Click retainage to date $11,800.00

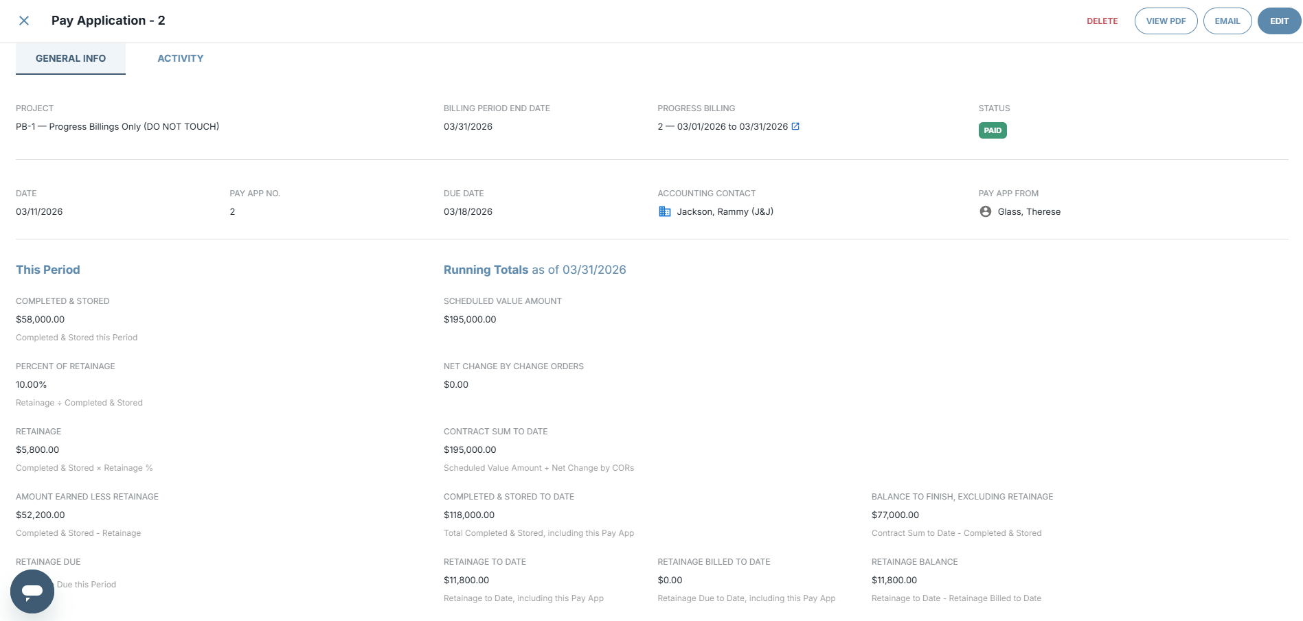466,580
